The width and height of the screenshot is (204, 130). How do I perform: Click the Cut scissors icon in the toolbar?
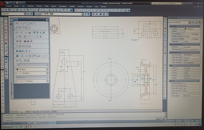pos(21,10)
